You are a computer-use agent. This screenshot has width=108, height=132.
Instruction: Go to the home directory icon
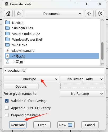(x=8, y=14)
